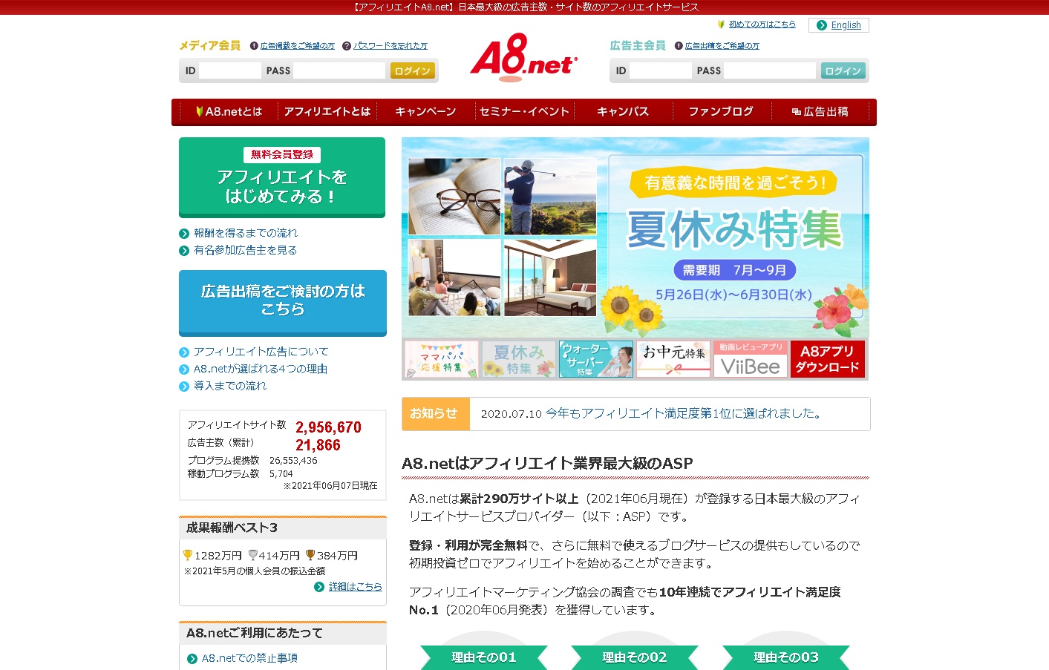Click the ウォーターサーバー特集 thumbnail
This screenshot has width=1049, height=670.
pos(596,359)
